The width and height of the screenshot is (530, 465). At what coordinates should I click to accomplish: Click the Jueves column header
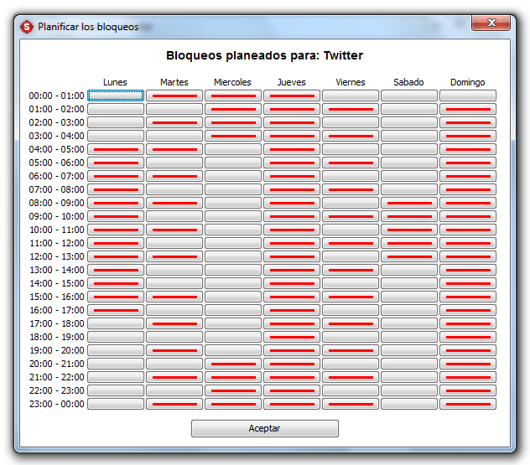pyautogui.click(x=291, y=82)
